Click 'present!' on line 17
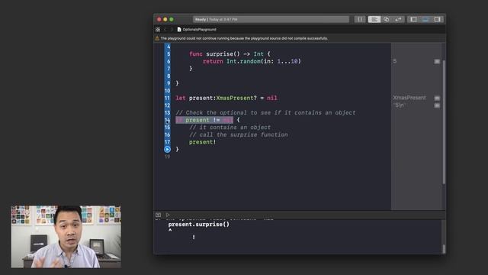This screenshot has height=275, width=488. 202,142
